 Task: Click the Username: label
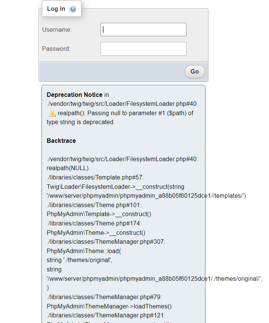tap(57, 30)
